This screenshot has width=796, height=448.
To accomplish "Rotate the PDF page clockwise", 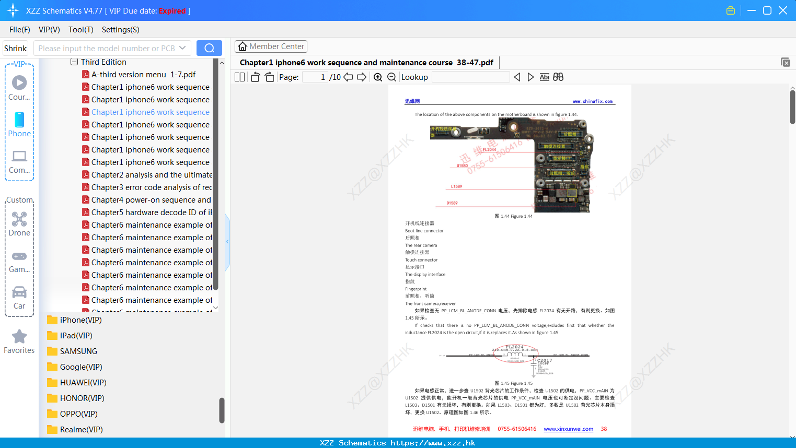I will tap(269, 77).
